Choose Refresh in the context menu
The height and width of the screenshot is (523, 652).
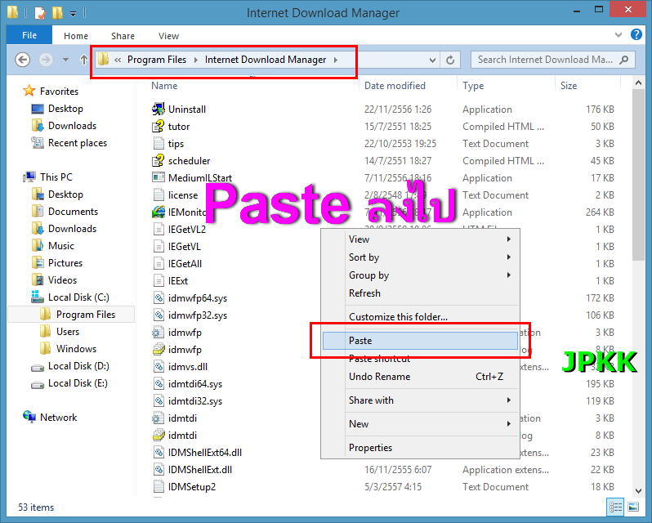[x=420, y=293]
